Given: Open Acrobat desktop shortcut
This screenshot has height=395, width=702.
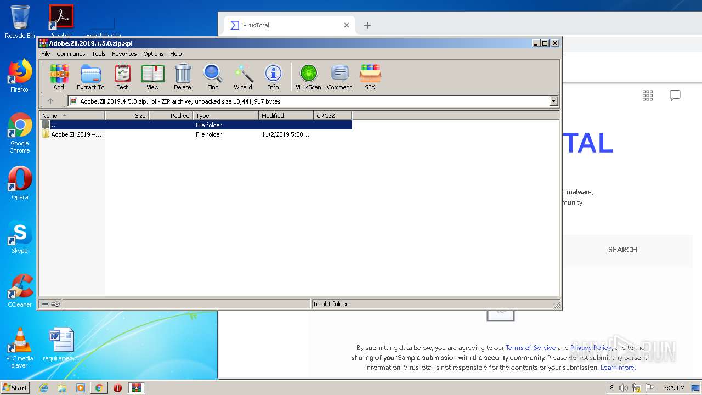Looking at the screenshot, I should tap(61, 21).
